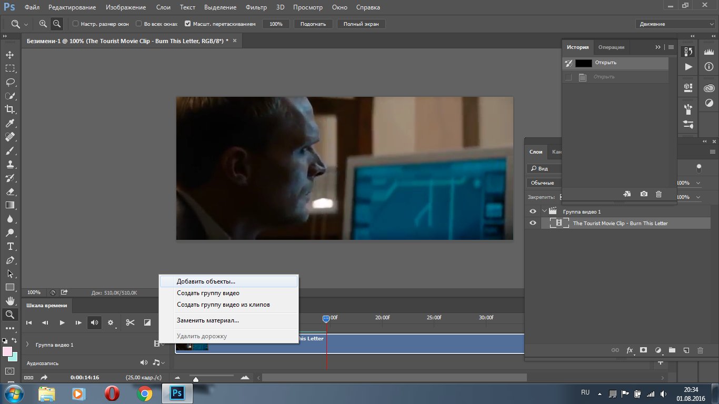Click the 'Подогнать' button

tap(313, 24)
